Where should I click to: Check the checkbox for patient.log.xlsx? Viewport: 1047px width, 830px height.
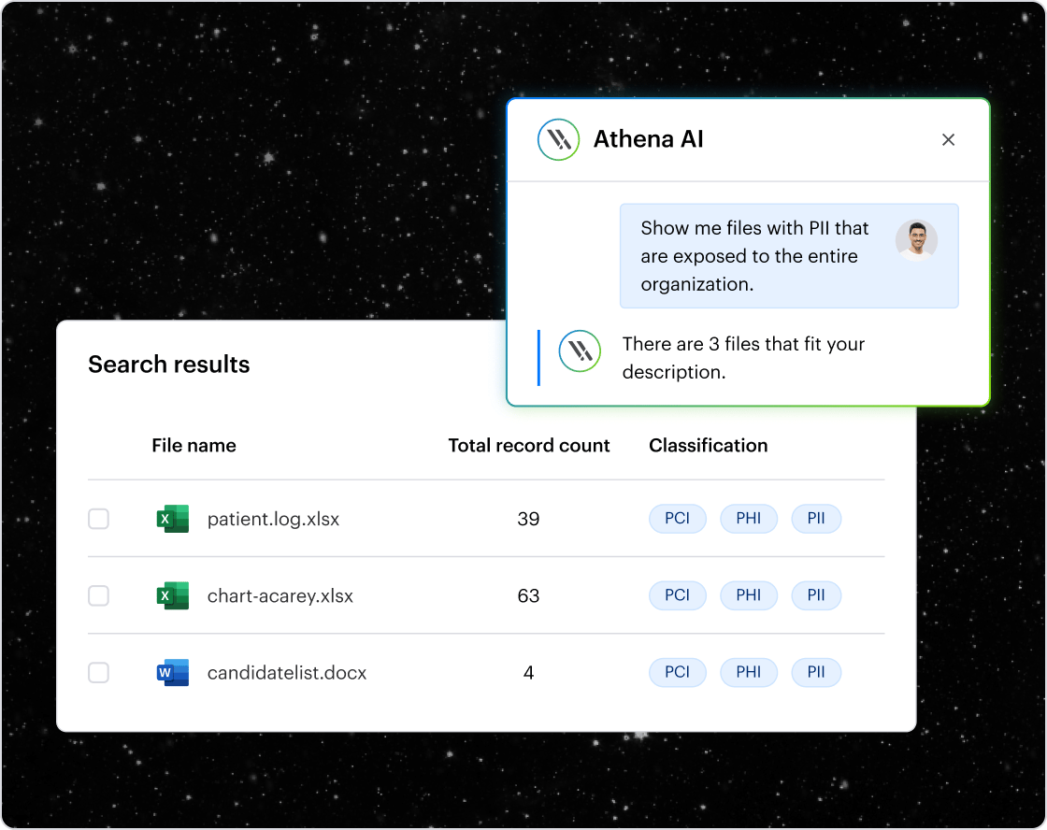point(98,519)
